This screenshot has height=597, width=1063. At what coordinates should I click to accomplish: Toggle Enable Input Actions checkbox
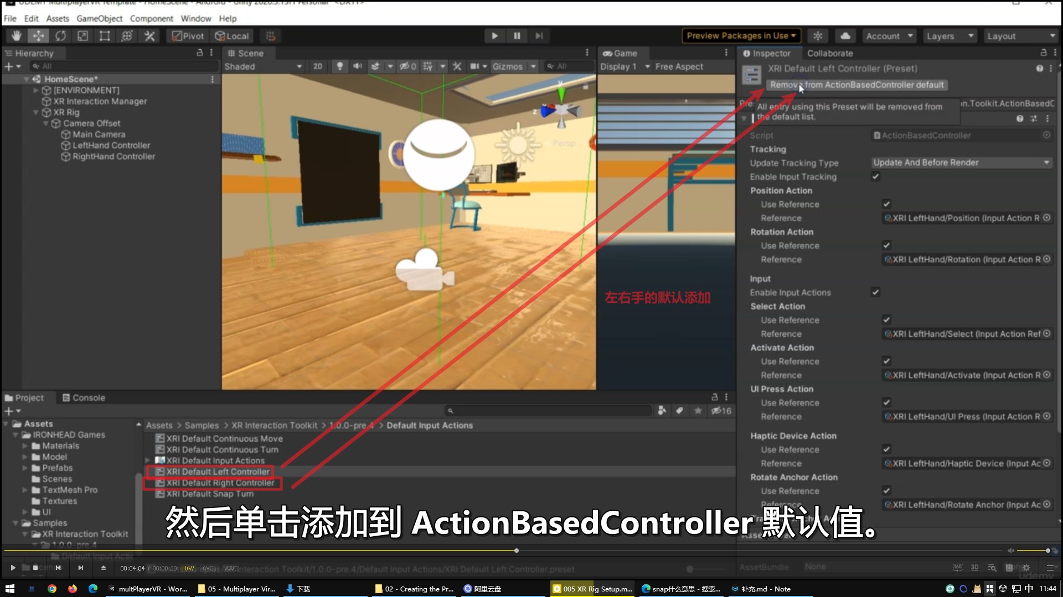pos(875,292)
